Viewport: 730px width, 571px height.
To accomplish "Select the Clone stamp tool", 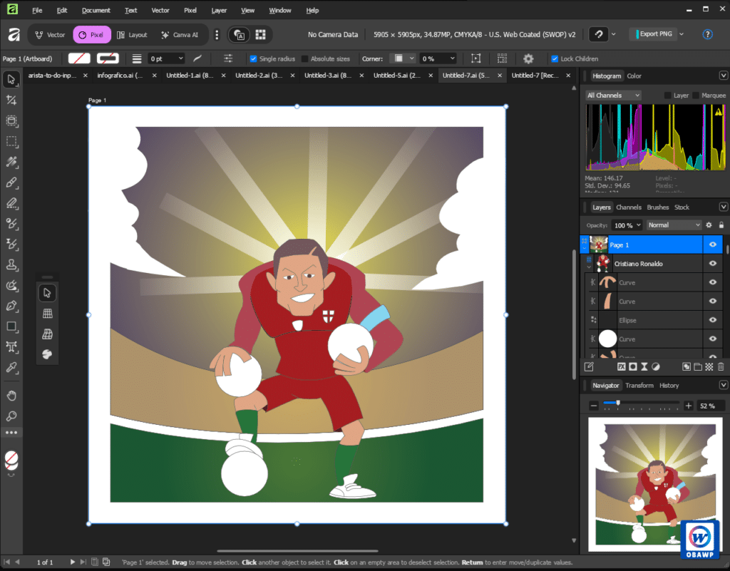I will (11, 264).
